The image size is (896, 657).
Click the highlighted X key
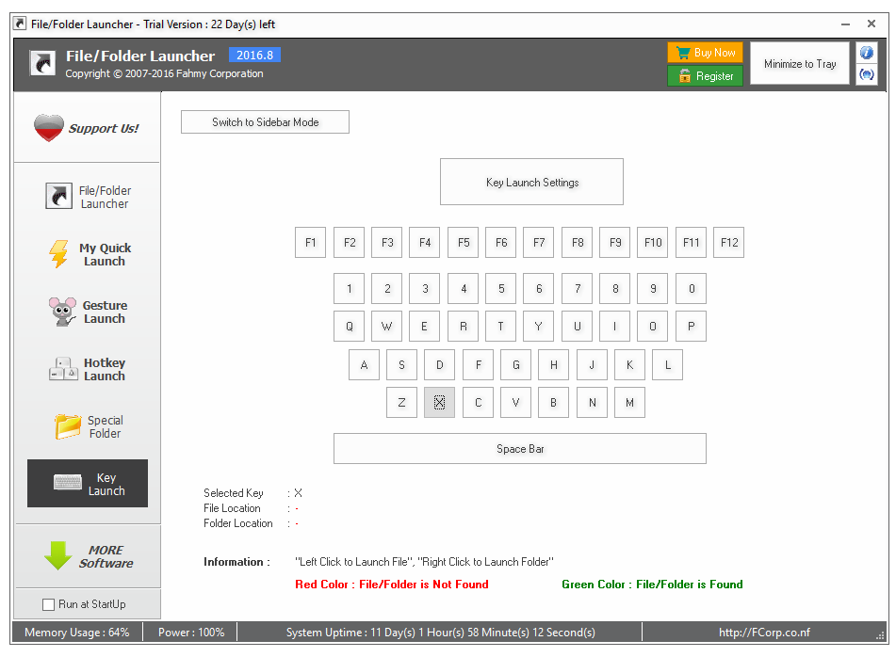pyautogui.click(x=439, y=403)
